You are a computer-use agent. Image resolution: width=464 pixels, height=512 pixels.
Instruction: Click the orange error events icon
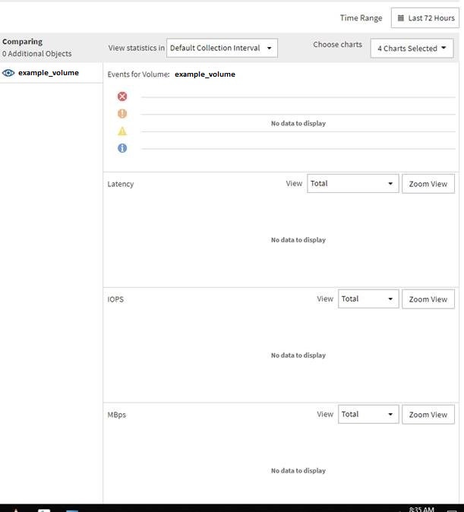pos(122,114)
